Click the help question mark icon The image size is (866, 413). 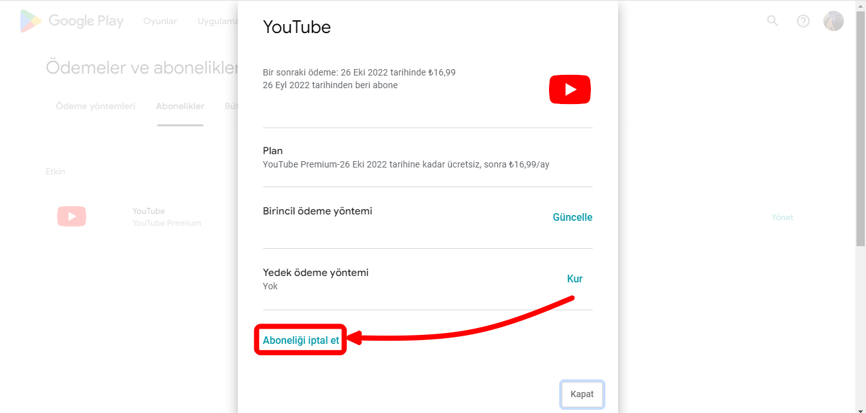tap(803, 21)
